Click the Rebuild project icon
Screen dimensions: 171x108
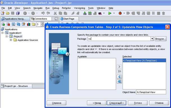[x=90, y=13]
